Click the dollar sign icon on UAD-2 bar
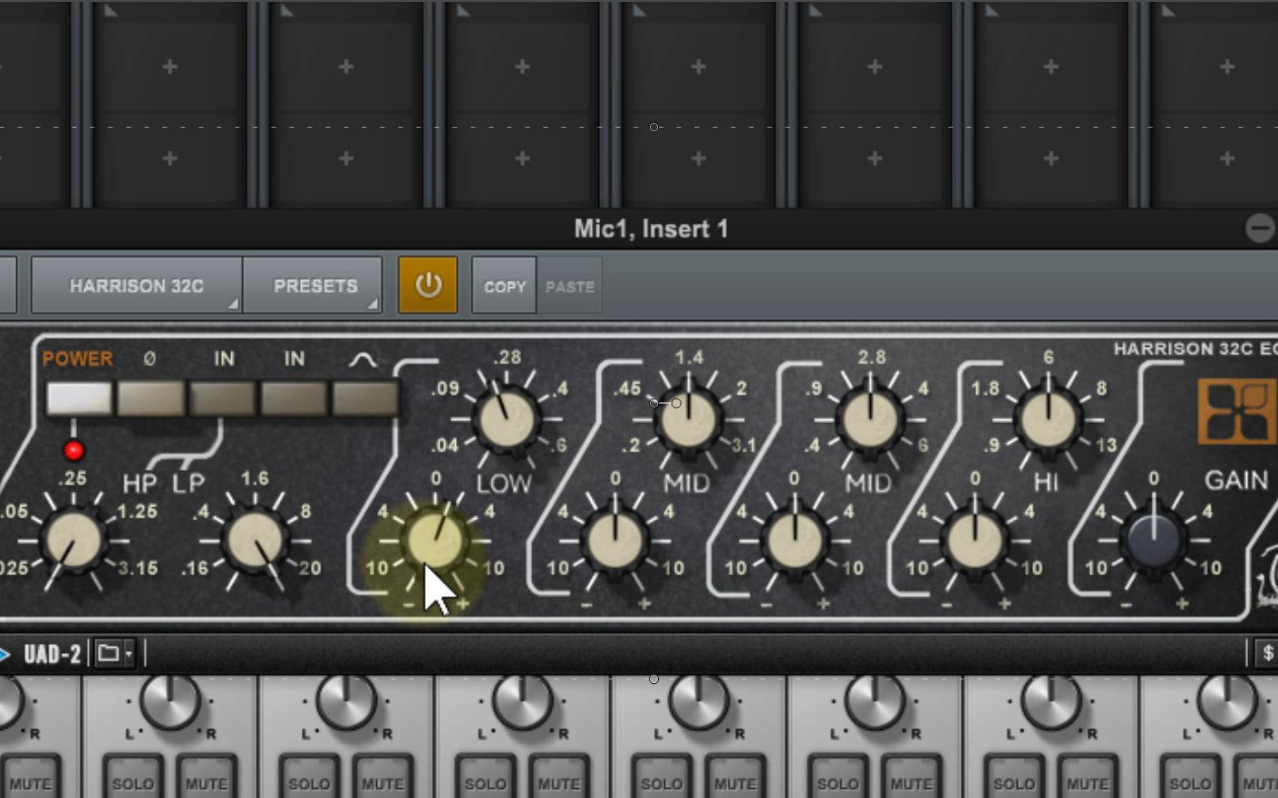The image size is (1278, 798). point(1267,653)
